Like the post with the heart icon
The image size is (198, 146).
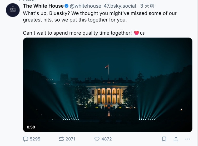[x=97, y=139]
